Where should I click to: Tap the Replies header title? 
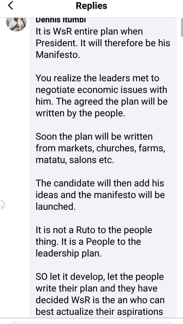click(91, 6)
